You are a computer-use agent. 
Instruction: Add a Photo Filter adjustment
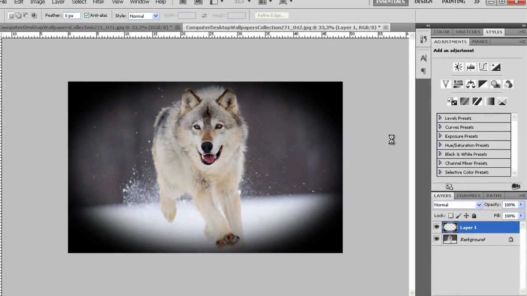point(496,84)
